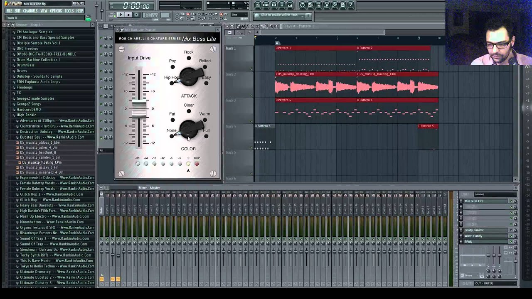Render the project as an audio file

pos(318,5)
